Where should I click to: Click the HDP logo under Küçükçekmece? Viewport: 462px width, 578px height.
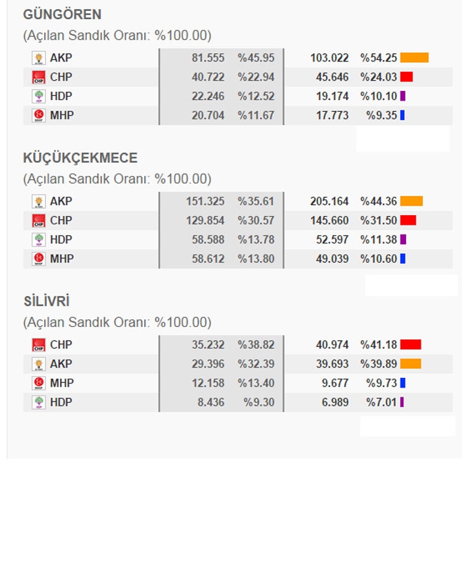(x=38, y=240)
